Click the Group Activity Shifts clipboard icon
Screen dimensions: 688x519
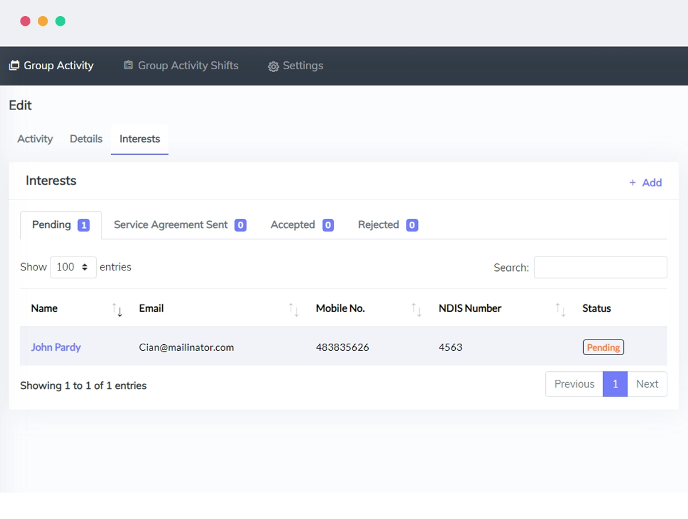point(128,65)
